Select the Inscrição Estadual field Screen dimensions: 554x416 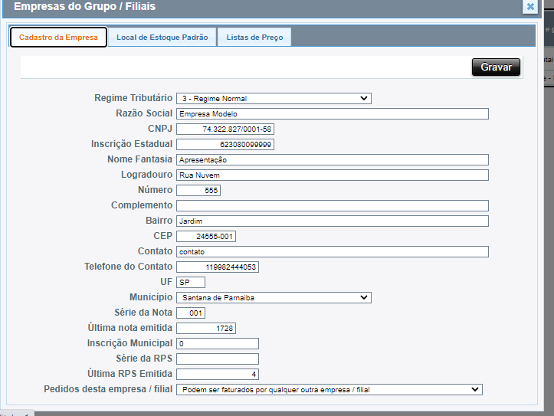point(225,144)
